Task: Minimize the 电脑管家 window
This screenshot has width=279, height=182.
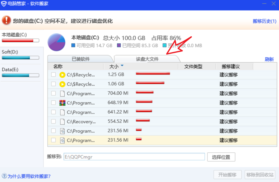Action: [x=264, y=4]
